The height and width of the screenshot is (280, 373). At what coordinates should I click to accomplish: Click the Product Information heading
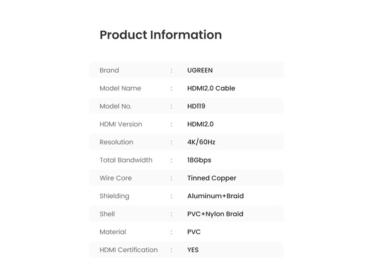(x=160, y=35)
